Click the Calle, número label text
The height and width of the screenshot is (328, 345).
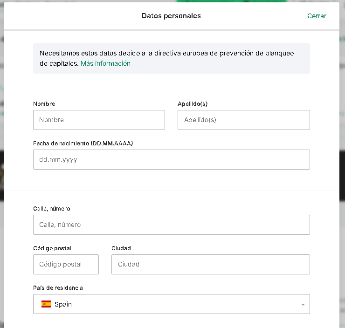click(52, 208)
